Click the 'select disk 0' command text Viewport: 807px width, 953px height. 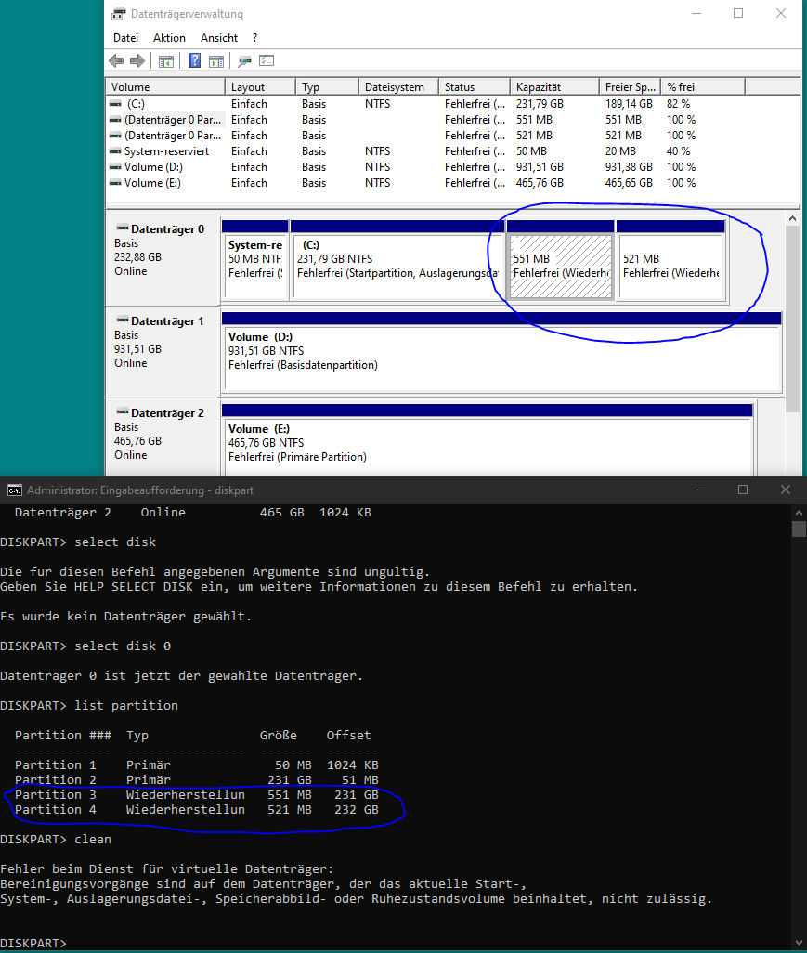(x=123, y=646)
